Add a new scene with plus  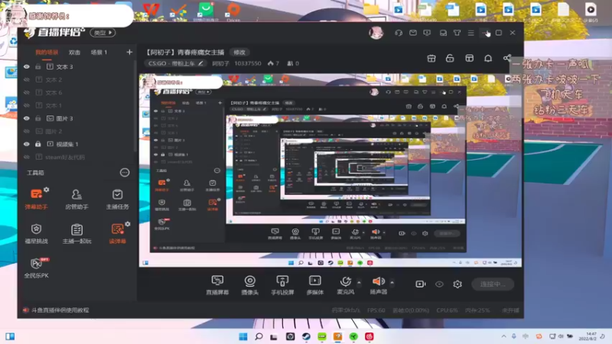[129, 52]
